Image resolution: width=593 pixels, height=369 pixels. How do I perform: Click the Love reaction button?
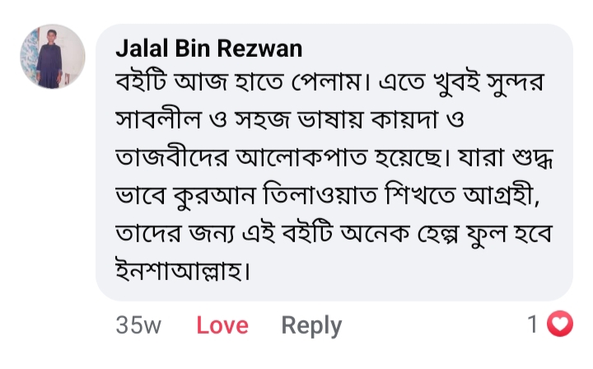tap(222, 325)
